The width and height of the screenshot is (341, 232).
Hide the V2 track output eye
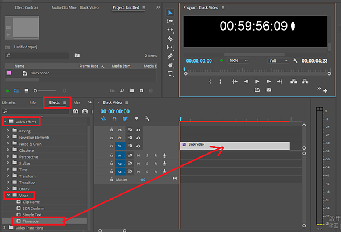tap(138, 138)
